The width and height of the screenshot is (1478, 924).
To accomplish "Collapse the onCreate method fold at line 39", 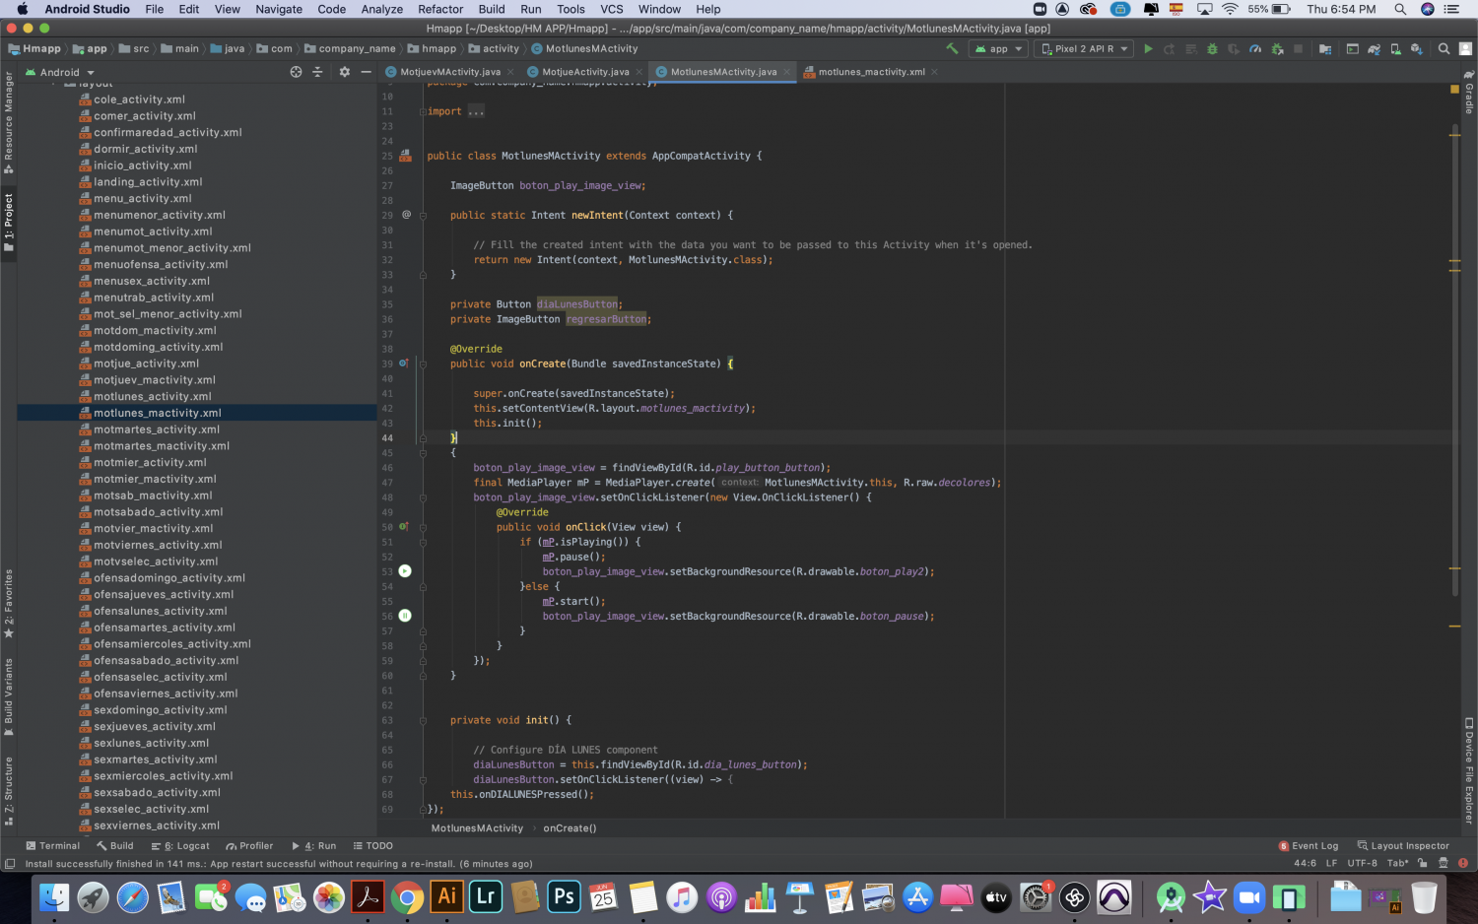I will point(423,363).
